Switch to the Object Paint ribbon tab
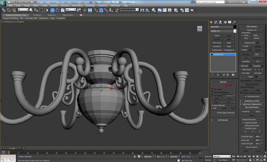267x162 pixels. pyautogui.click(x=68, y=15)
